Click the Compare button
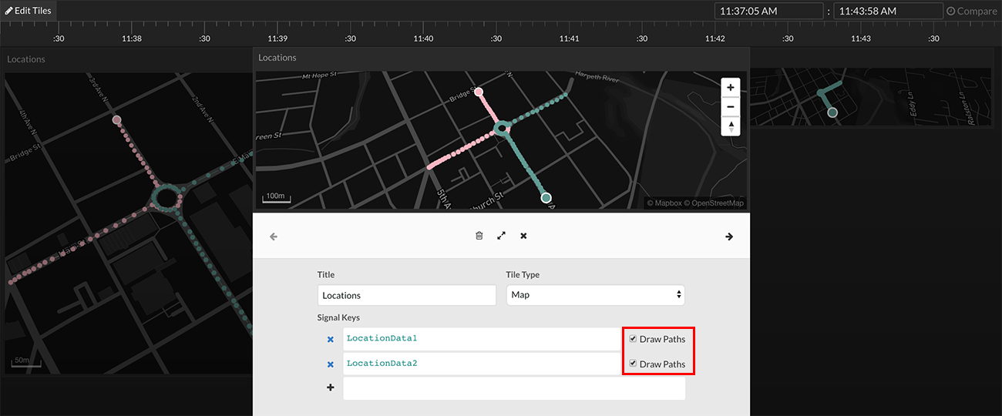Viewport: 1002px width, 416px height. click(971, 11)
